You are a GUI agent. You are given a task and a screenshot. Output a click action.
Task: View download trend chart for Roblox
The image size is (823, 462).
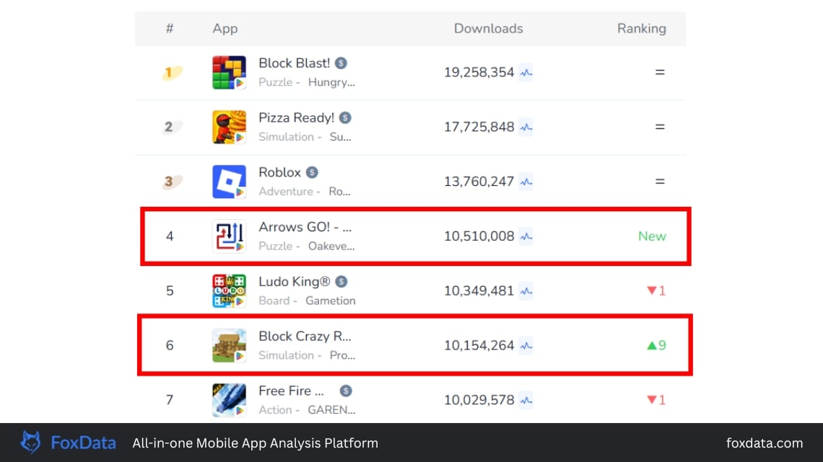(526, 182)
